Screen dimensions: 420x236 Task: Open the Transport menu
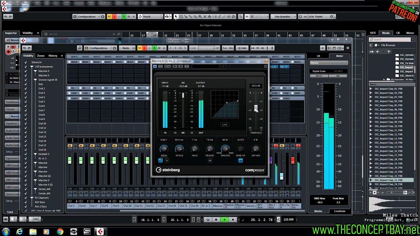[x=79, y=3]
